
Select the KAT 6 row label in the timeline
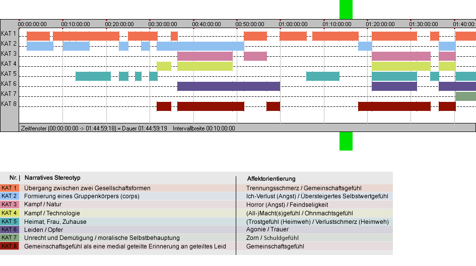coord(9,83)
